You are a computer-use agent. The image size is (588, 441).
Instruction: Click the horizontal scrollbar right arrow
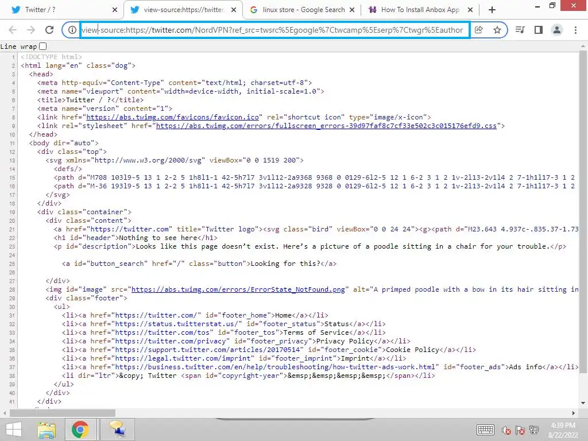pyautogui.click(x=574, y=413)
